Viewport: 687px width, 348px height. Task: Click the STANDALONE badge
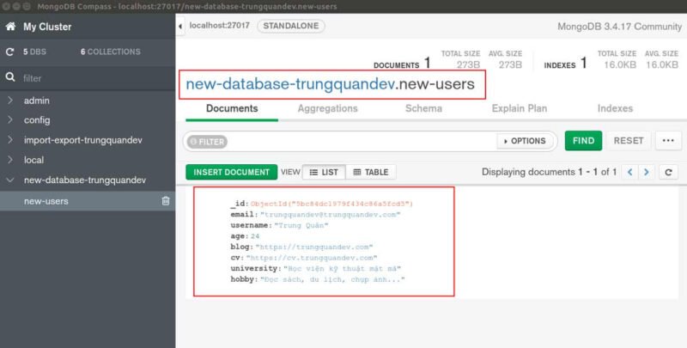tap(291, 26)
